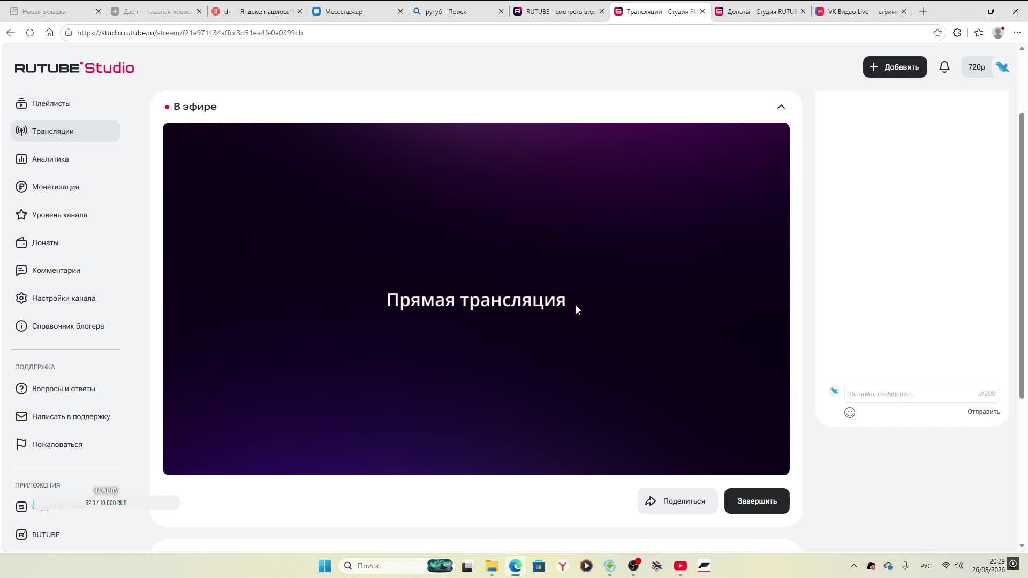Screen dimensions: 1028x578
Task: Open the browser favorites list icon
Action: coord(979,33)
